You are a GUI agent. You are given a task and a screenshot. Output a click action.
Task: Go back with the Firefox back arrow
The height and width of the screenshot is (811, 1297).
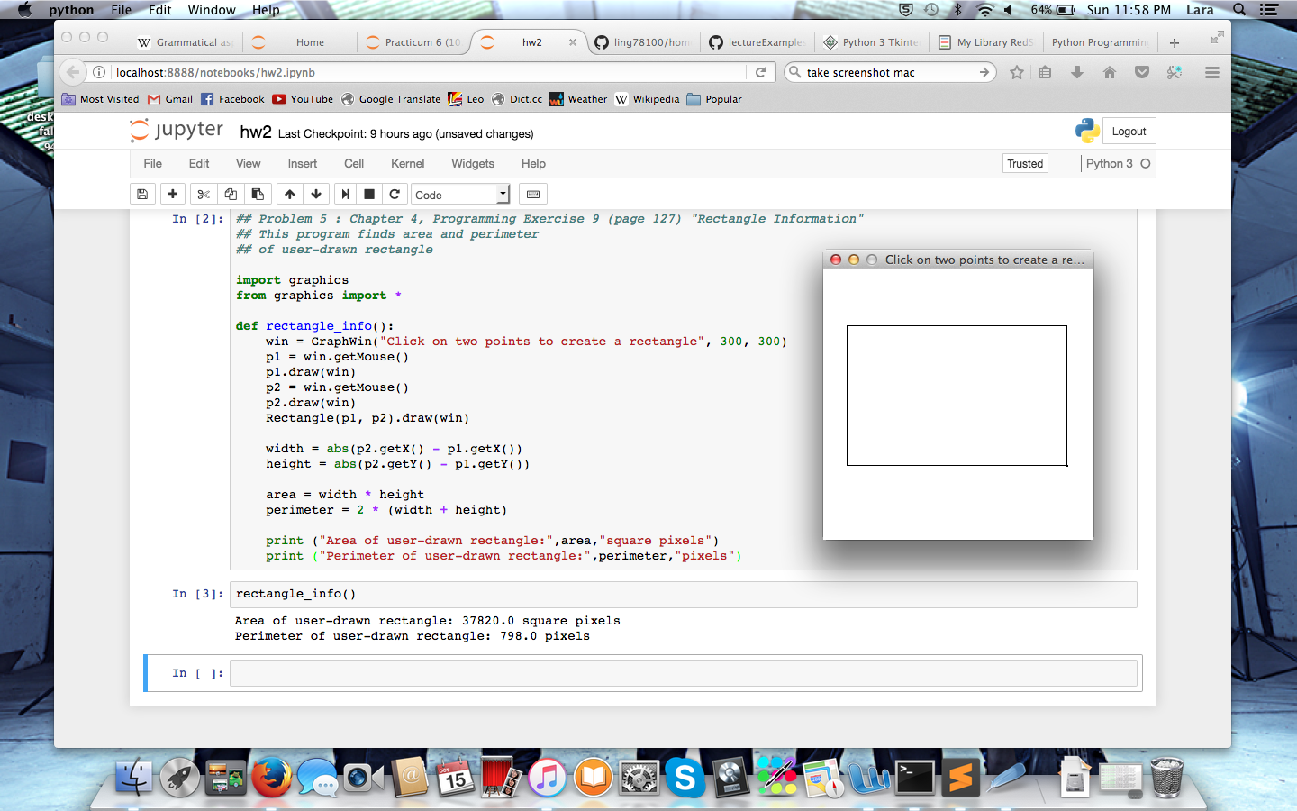click(x=74, y=72)
